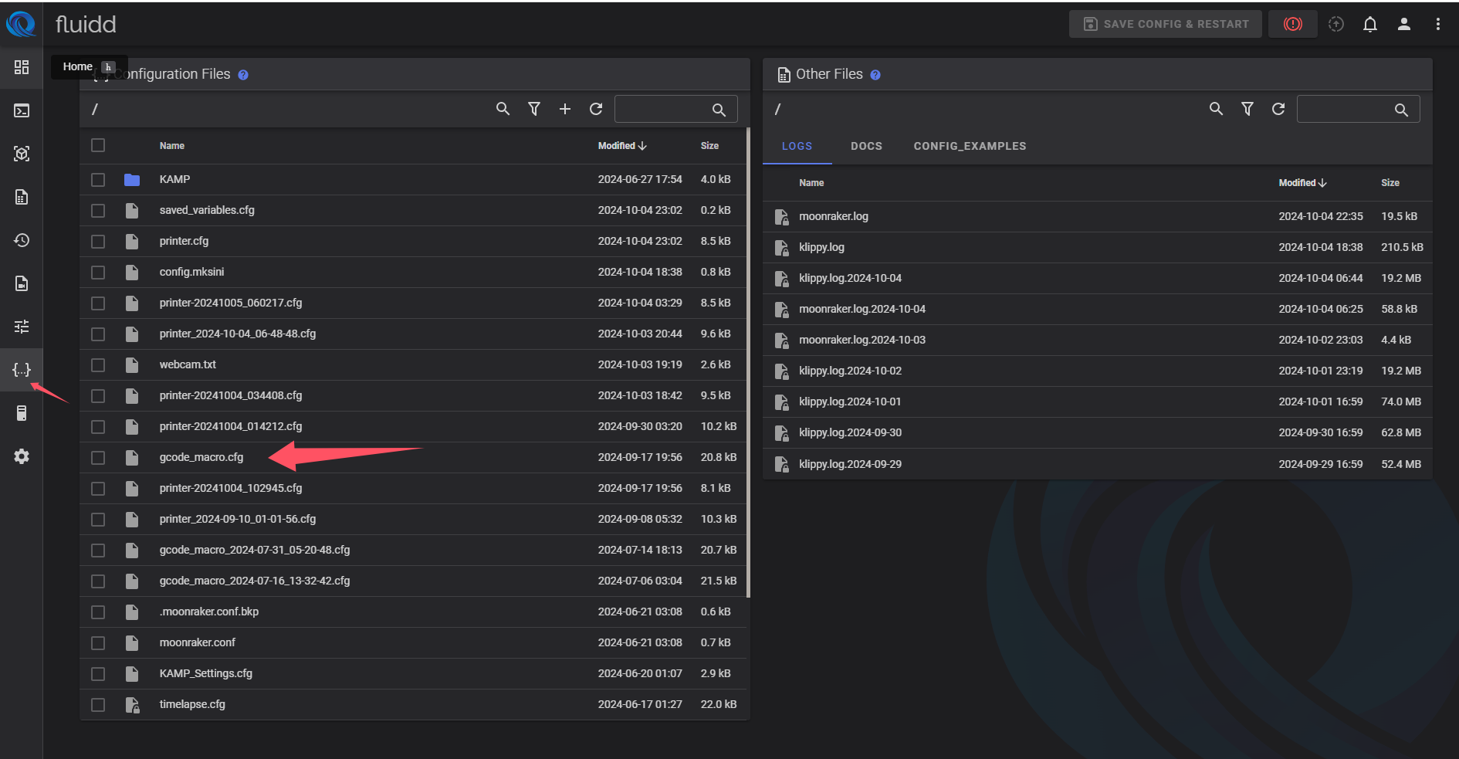
Task: Open the filter icon in Other Files
Action: 1247,109
